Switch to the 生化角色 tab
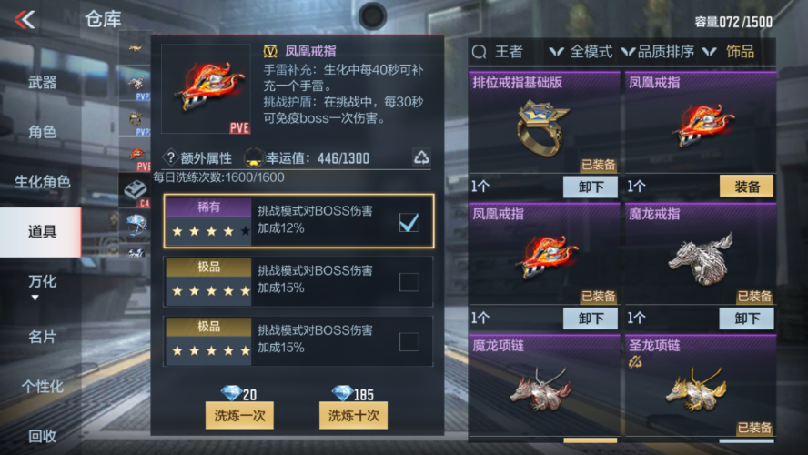 [42, 182]
